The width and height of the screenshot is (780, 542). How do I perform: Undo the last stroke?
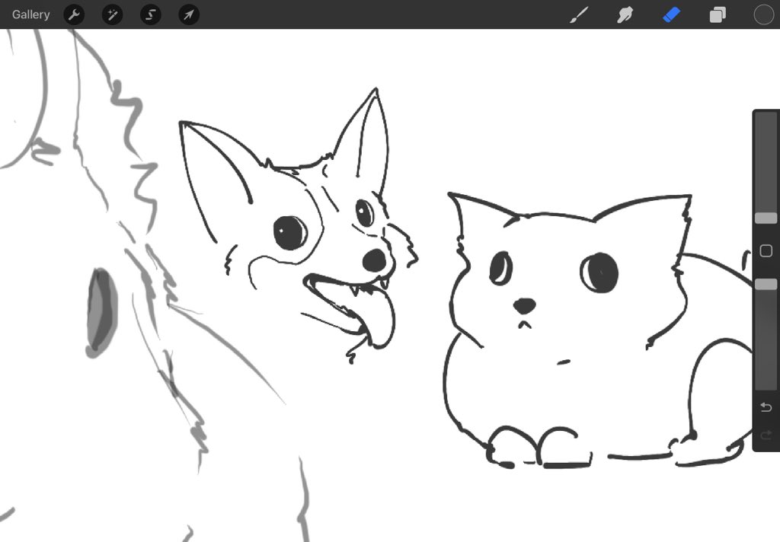point(766,408)
